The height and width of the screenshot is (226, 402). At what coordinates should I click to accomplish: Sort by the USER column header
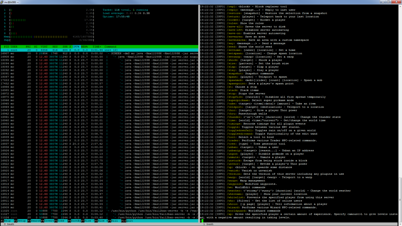coord(14,47)
